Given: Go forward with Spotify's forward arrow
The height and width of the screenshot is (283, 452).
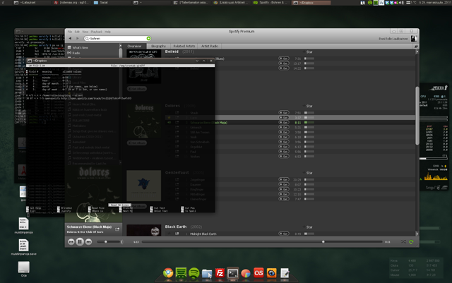Looking at the screenshot, I should [77, 38].
